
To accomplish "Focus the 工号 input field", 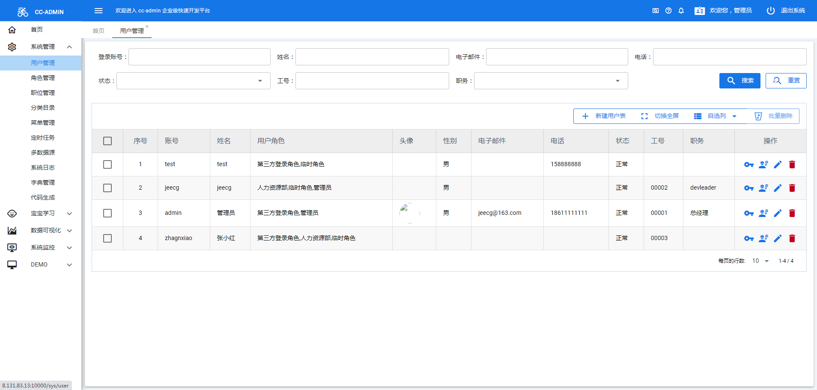I will [372, 81].
